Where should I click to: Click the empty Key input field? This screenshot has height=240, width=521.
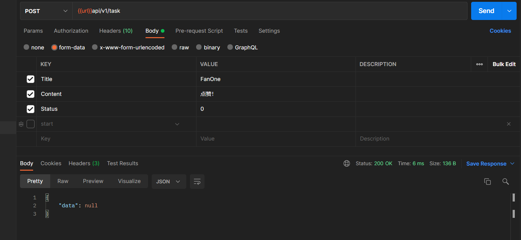(116, 139)
